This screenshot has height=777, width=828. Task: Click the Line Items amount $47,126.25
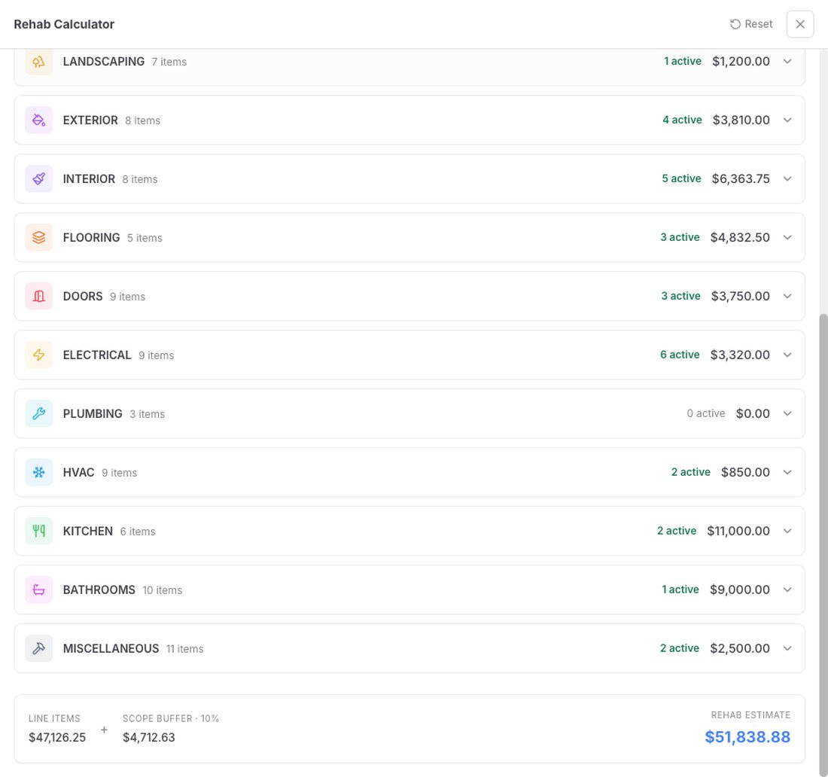57,737
